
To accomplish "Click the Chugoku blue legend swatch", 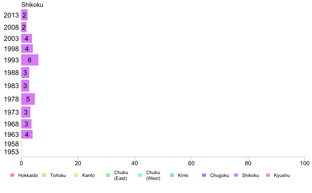I will [204, 175].
